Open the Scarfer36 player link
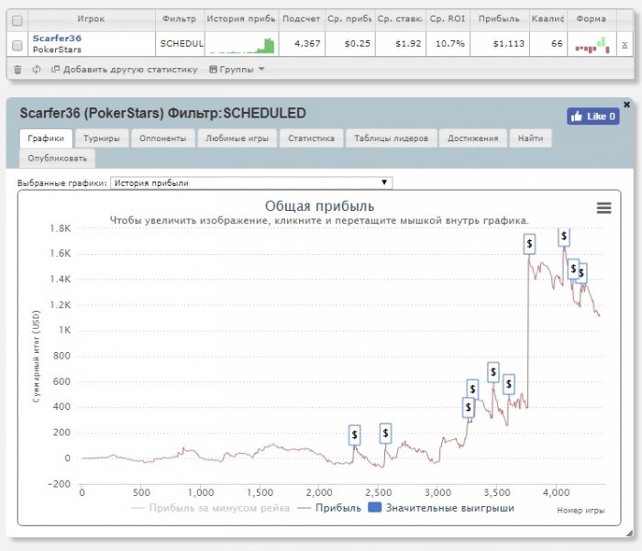 point(57,39)
